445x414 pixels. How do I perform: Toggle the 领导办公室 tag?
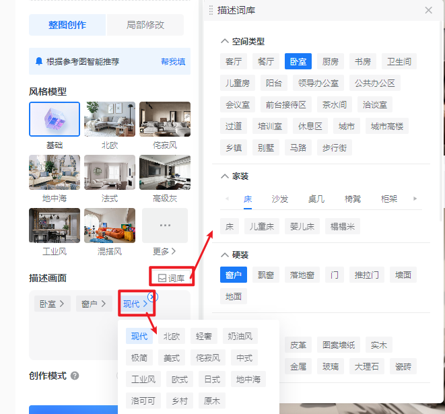coord(318,83)
